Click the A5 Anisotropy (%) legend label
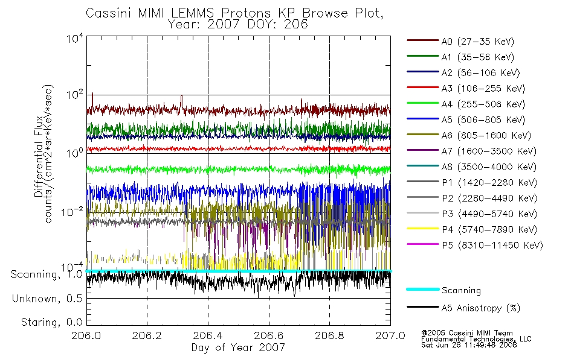 tap(481, 308)
